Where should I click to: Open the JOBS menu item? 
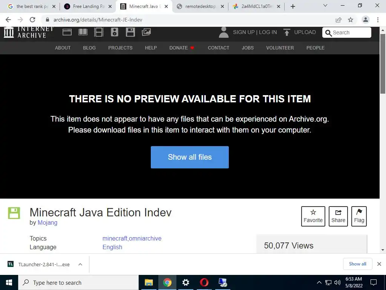(248, 48)
